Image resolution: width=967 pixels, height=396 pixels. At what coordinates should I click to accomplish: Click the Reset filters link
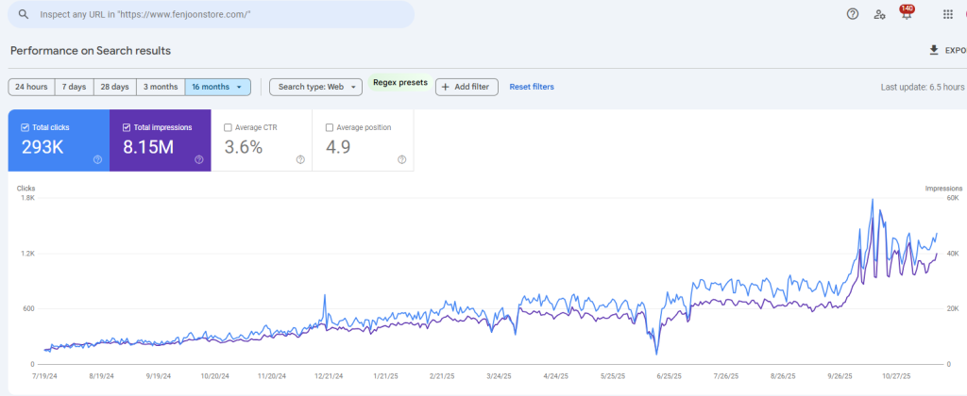tap(532, 87)
